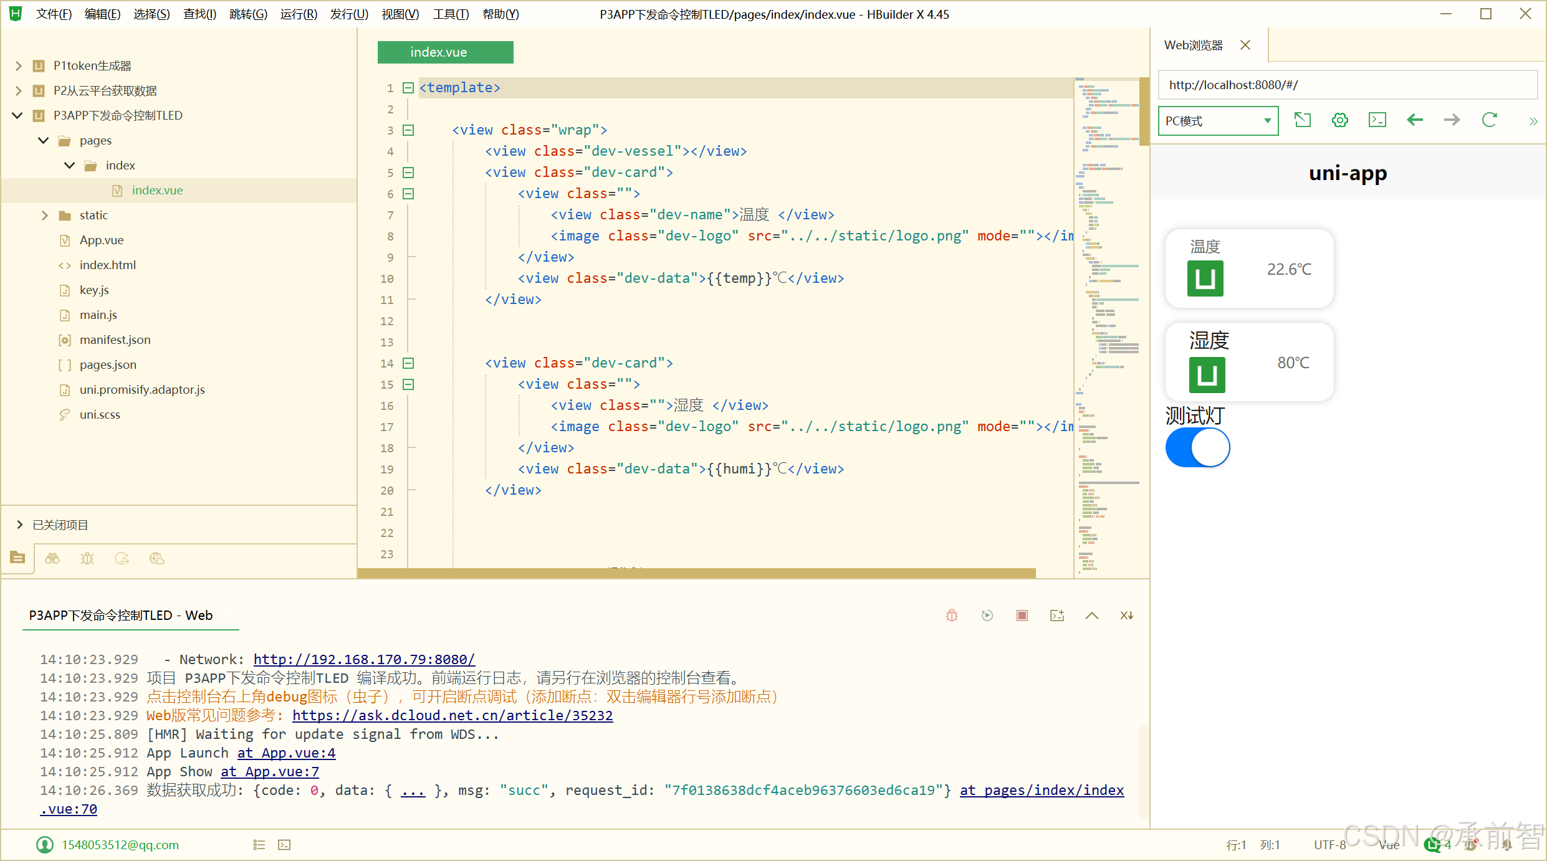Fold dev-card block at line 14
1547x861 pixels.
tap(408, 363)
